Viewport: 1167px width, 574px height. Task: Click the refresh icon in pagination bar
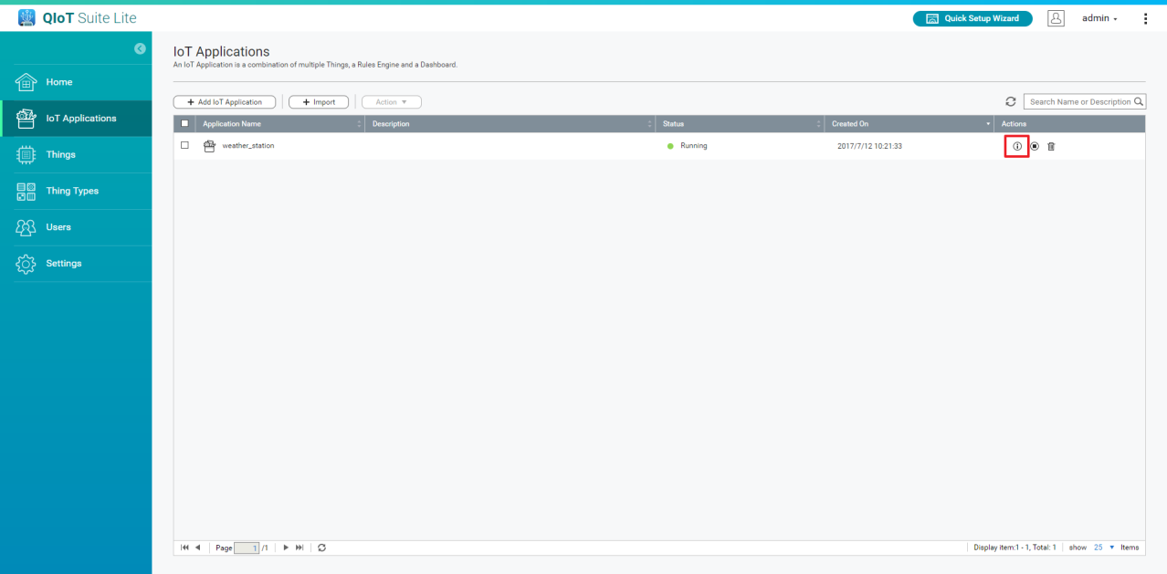(x=322, y=548)
